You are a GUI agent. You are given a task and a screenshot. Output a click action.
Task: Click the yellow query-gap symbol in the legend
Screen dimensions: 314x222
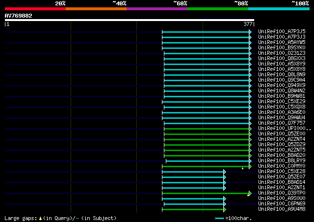(40, 219)
